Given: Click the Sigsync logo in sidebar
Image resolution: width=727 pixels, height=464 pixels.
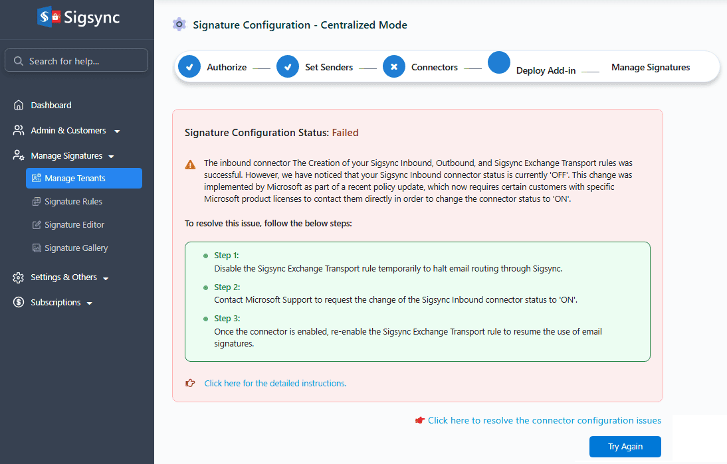Looking at the screenshot, I should coord(78,18).
